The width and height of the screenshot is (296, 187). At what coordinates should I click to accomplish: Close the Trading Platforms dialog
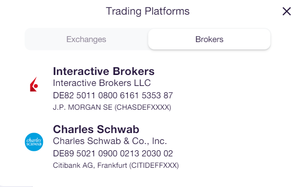coord(286,11)
